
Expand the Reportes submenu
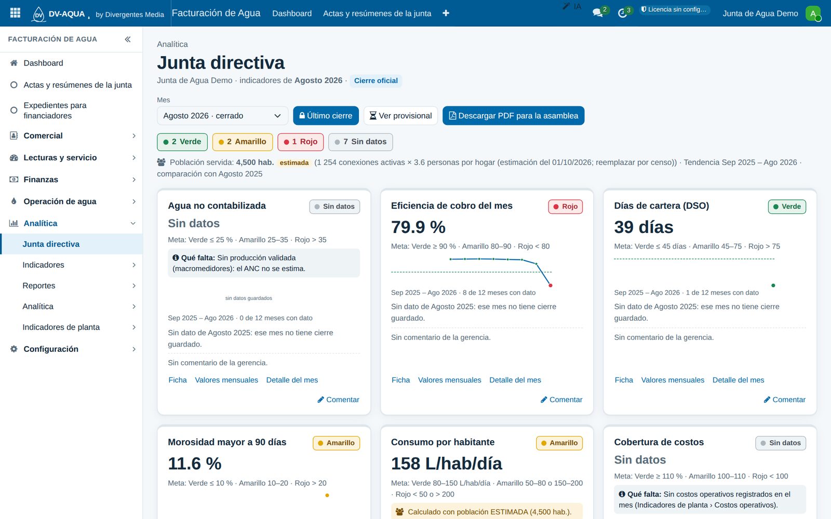pos(133,285)
